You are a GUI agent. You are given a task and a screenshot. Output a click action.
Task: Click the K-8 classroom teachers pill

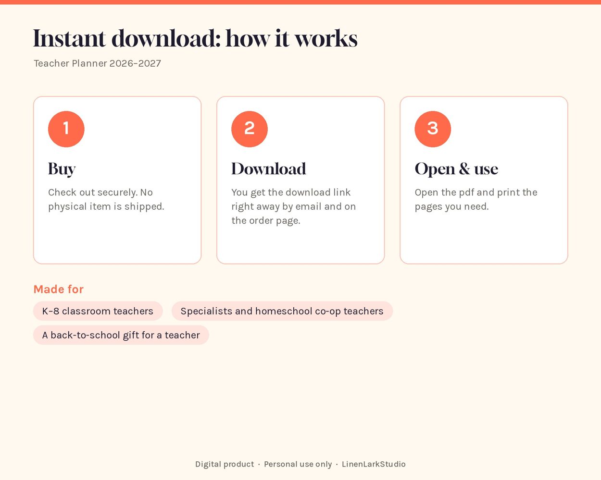point(98,311)
